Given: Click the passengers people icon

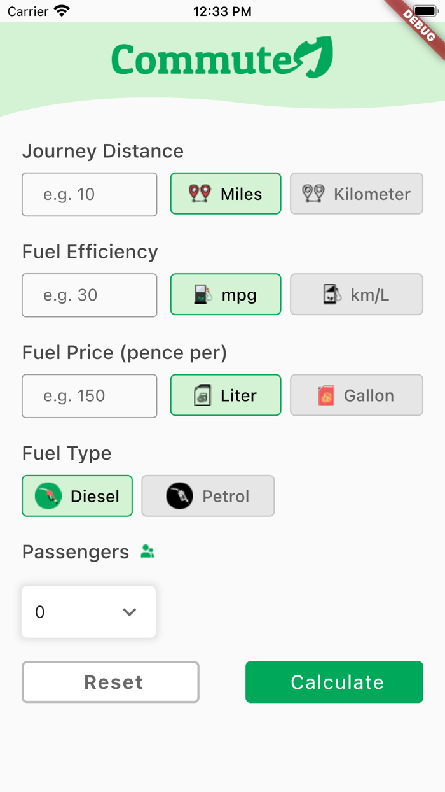Looking at the screenshot, I should 147,551.
